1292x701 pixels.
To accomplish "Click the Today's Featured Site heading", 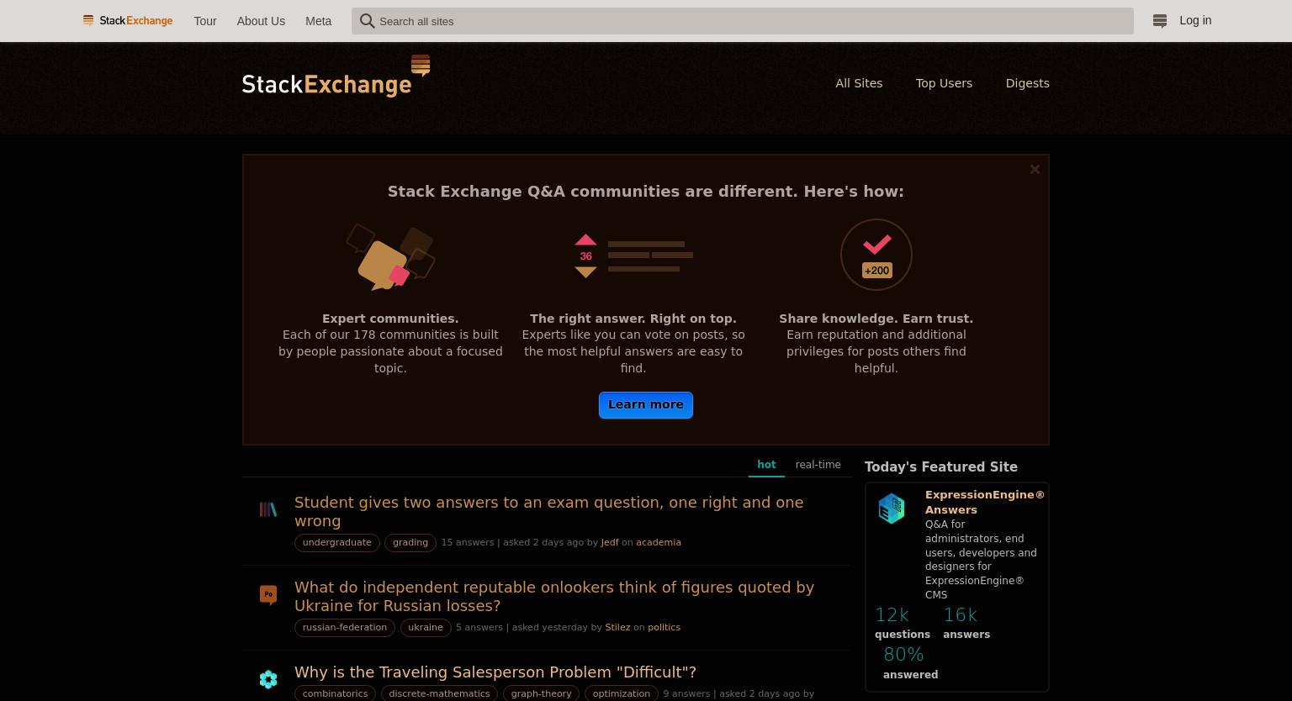I will (941, 467).
